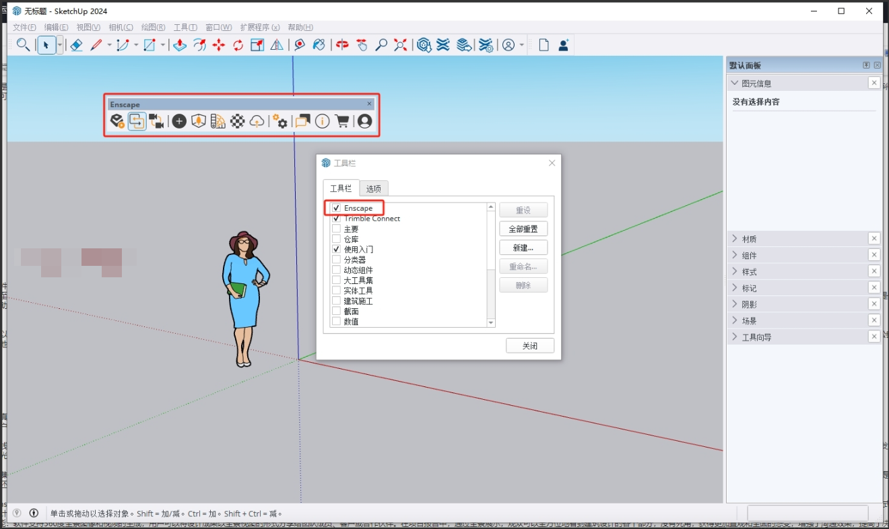Select the Rotate tool

(238, 45)
